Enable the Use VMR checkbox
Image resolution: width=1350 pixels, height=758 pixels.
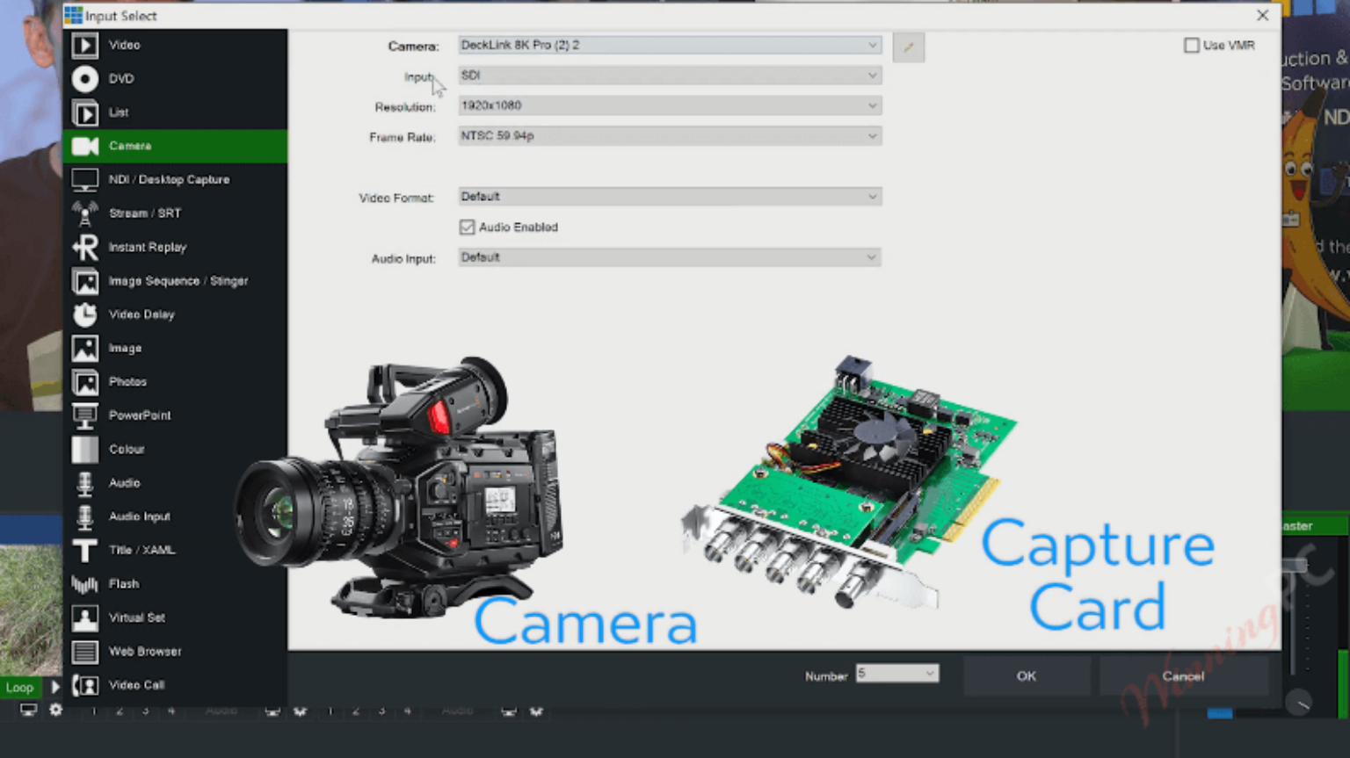[1191, 45]
